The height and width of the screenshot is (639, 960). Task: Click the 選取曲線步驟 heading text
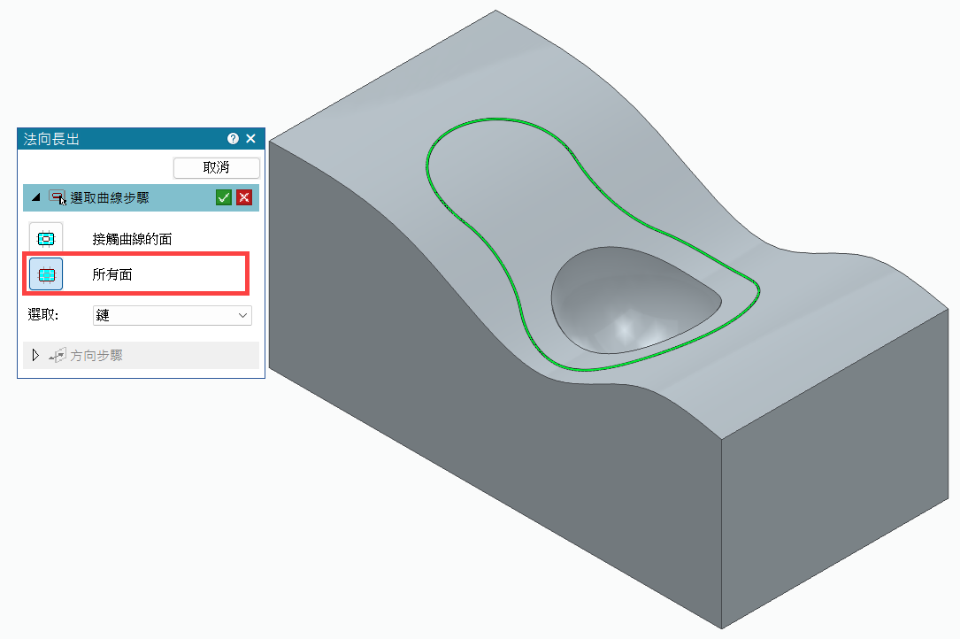[x=110, y=198]
